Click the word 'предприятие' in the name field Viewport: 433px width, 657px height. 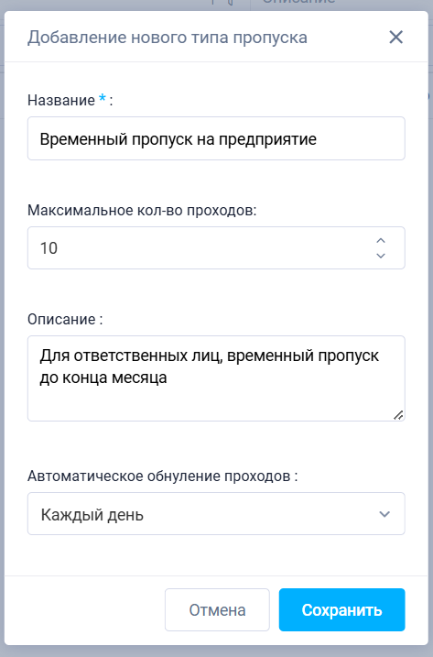(x=267, y=139)
